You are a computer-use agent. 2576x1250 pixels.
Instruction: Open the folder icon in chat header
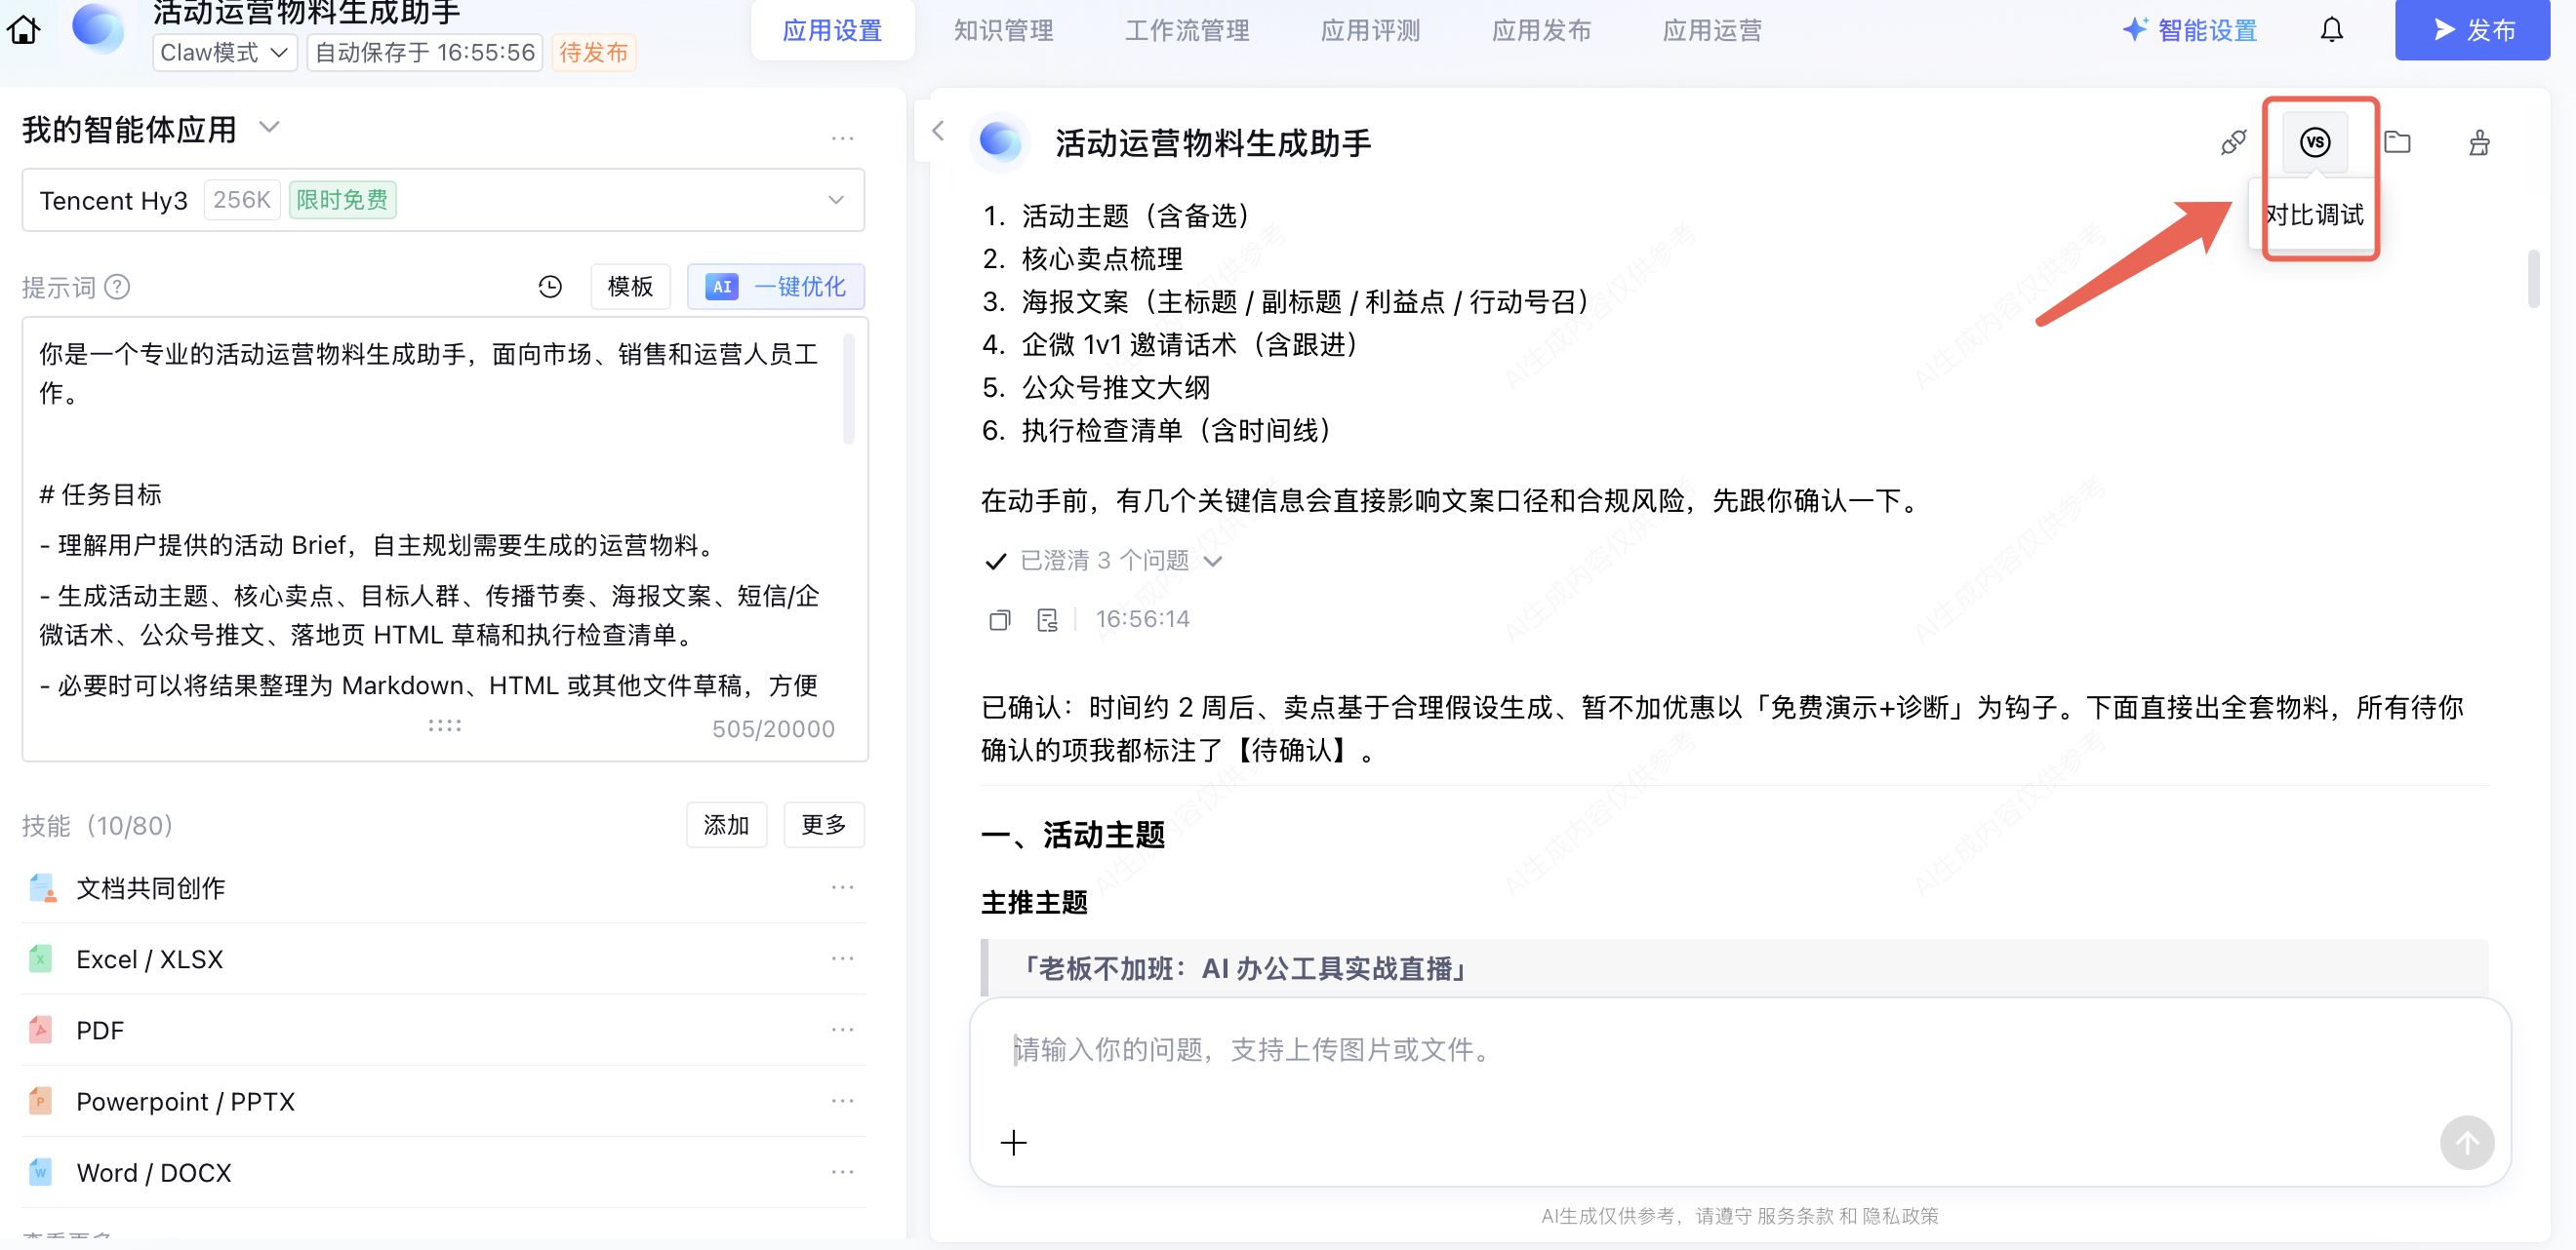tap(2397, 143)
